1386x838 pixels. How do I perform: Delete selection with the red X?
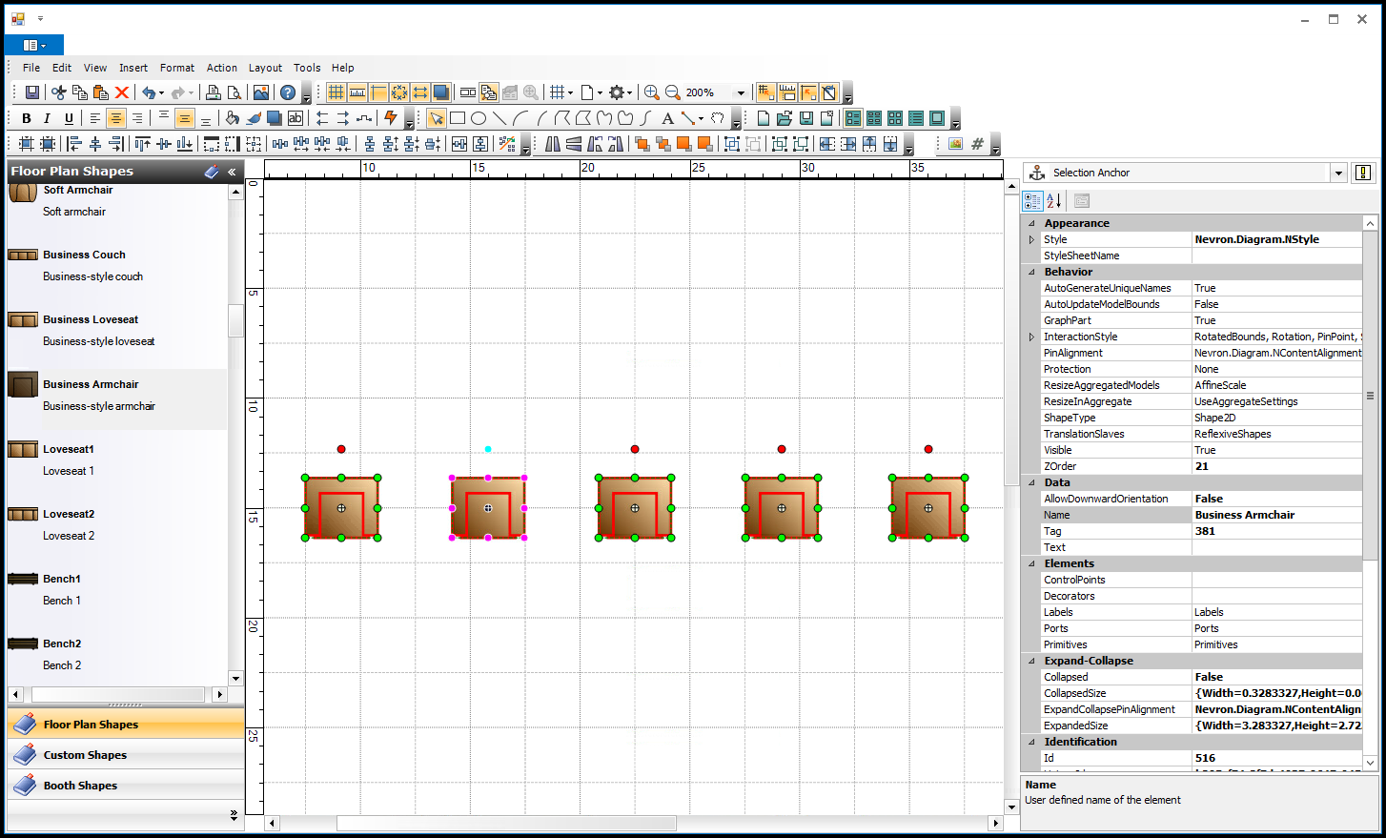tap(122, 92)
